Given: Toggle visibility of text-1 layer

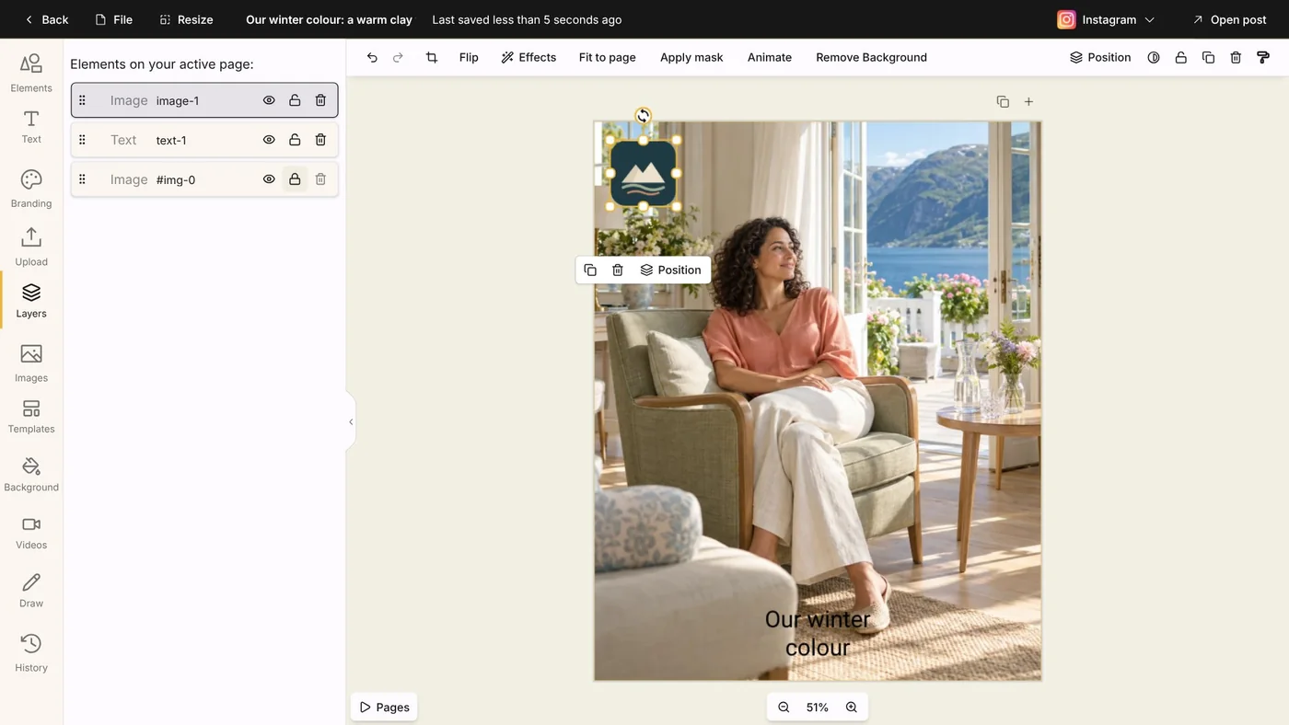Looking at the screenshot, I should pyautogui.click(x=269, y=140).
